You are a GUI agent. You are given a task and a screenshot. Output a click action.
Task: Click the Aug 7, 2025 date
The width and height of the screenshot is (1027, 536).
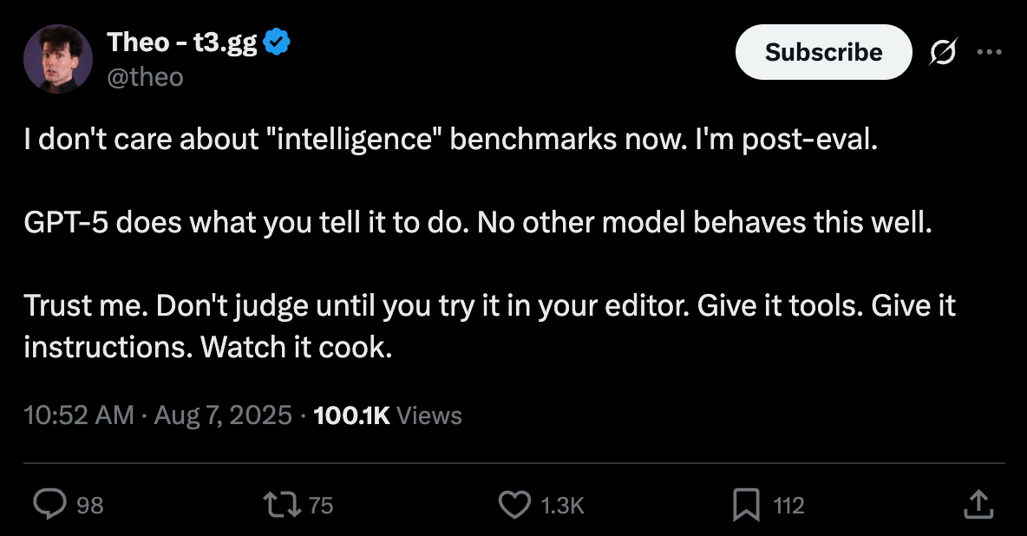click(x=223, y=415)
